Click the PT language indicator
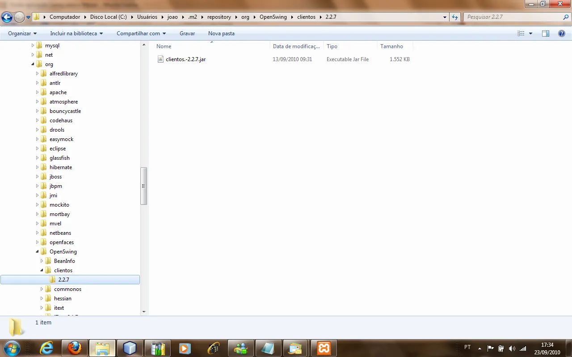The image size is (572, 357). click(467, 347)
